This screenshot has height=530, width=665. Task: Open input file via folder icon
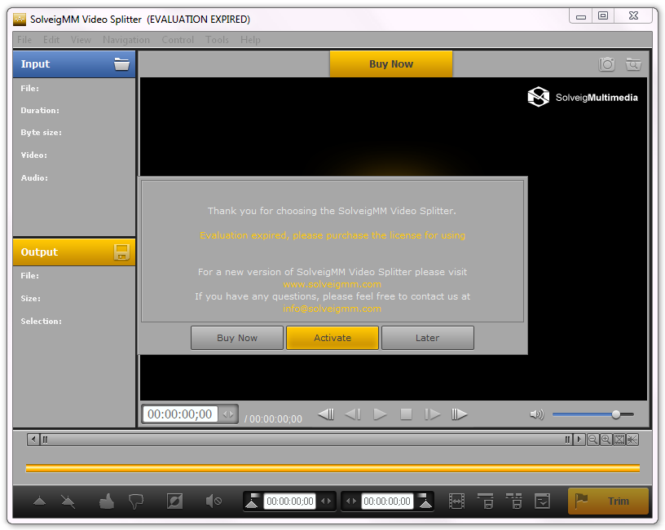[x=121, y=64]
